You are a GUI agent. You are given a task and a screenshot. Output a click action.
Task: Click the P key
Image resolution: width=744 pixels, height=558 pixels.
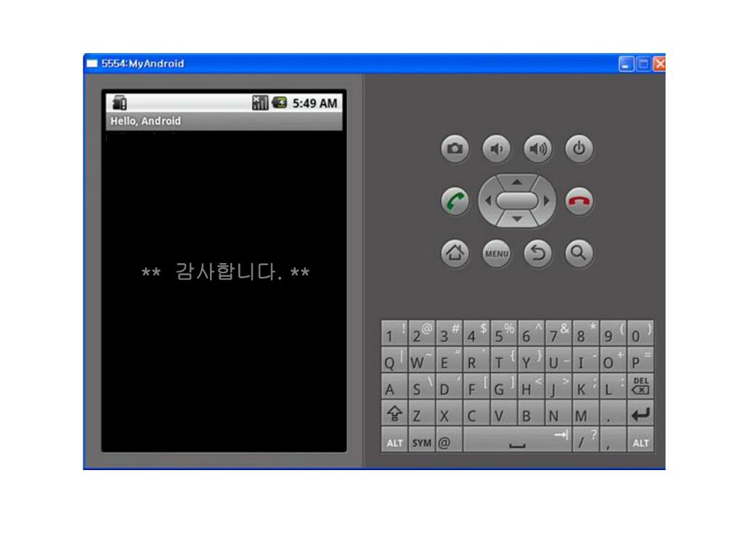point(641,359)
